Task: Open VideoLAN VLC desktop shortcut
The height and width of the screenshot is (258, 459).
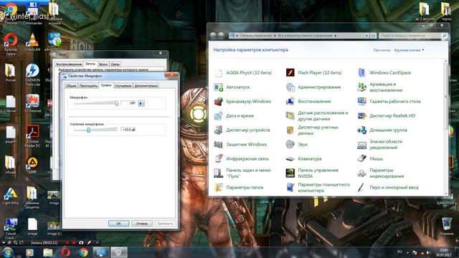Action: 32,42
